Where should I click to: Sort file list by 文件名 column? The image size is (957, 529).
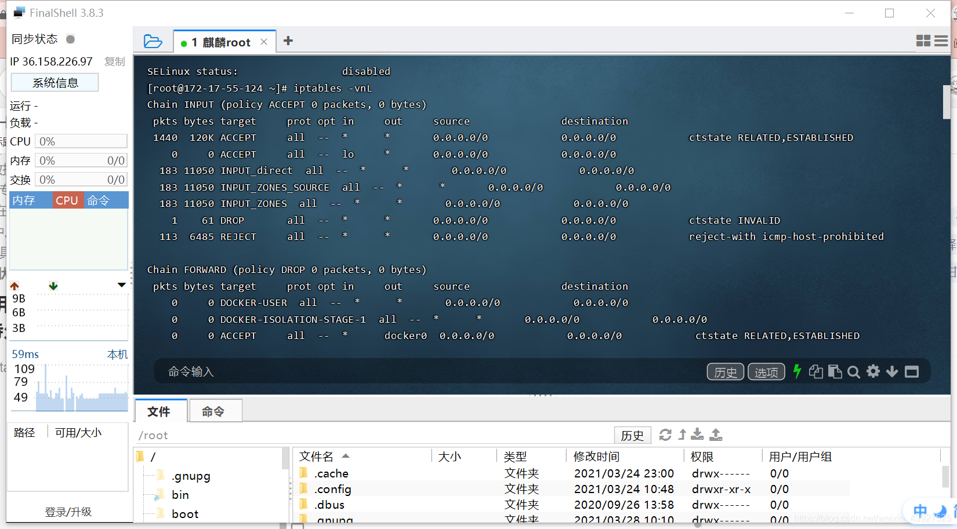click(x=317, y=457)
